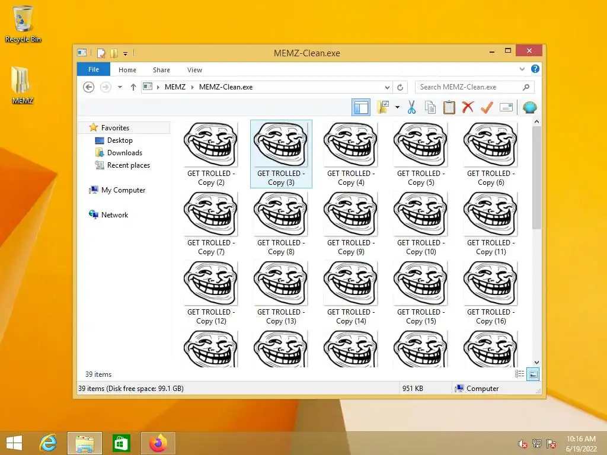
Task: Open the Share ribbon tab
Action: pos(161,70)
